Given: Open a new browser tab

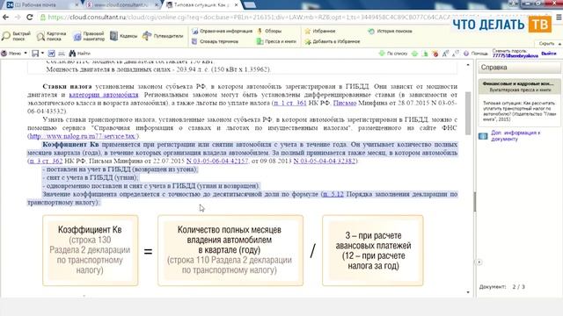Looking at the screenshot, I should tap(250, 4).
